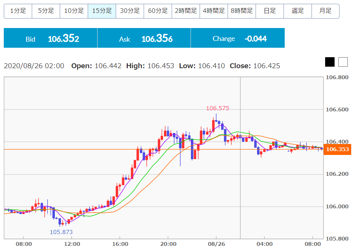Click the Bid price 106.352 panel
Screen dimensions: 355x250
coord(51,38)
